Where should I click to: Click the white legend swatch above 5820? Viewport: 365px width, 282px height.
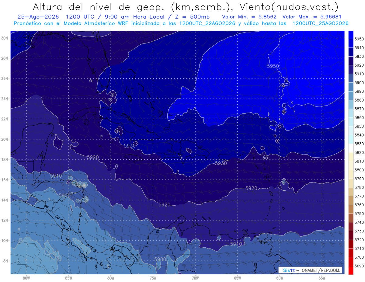click(x=351, y=148)
